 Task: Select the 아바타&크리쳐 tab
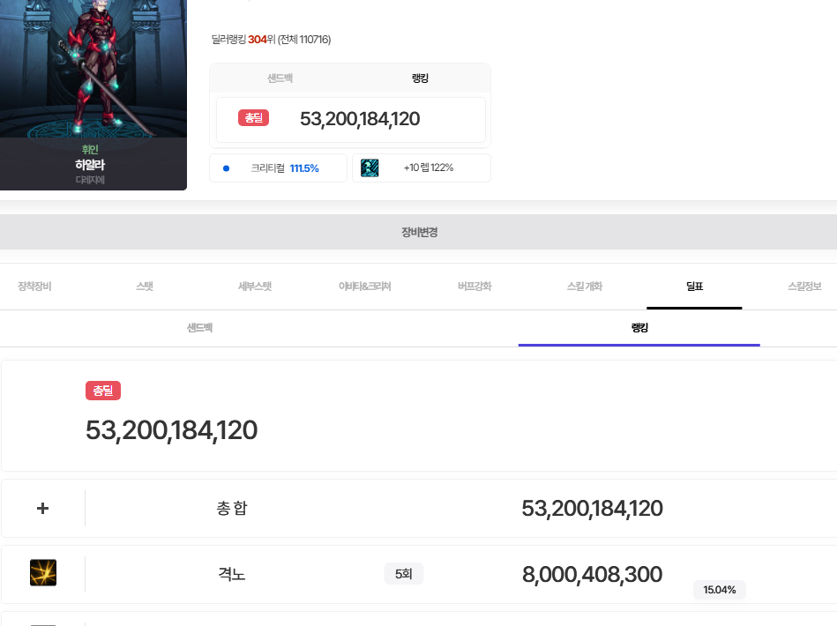(x=365, y=287)
